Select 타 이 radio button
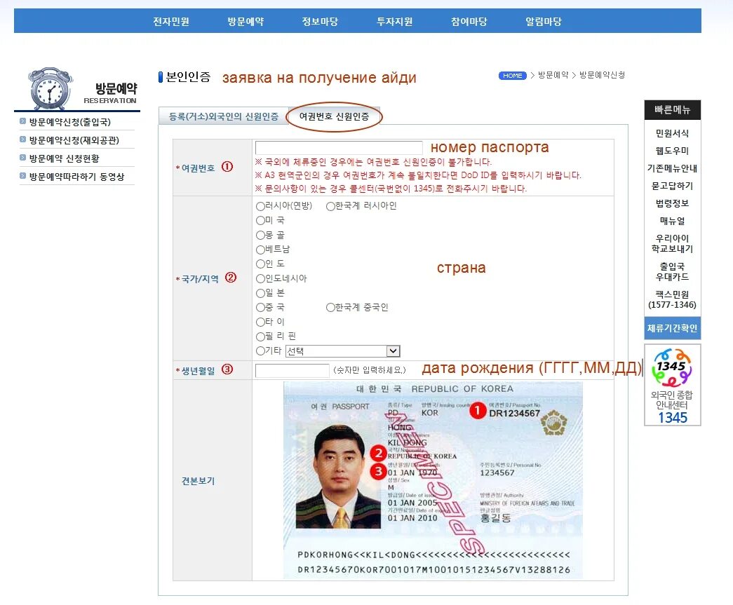 [260, 322]
